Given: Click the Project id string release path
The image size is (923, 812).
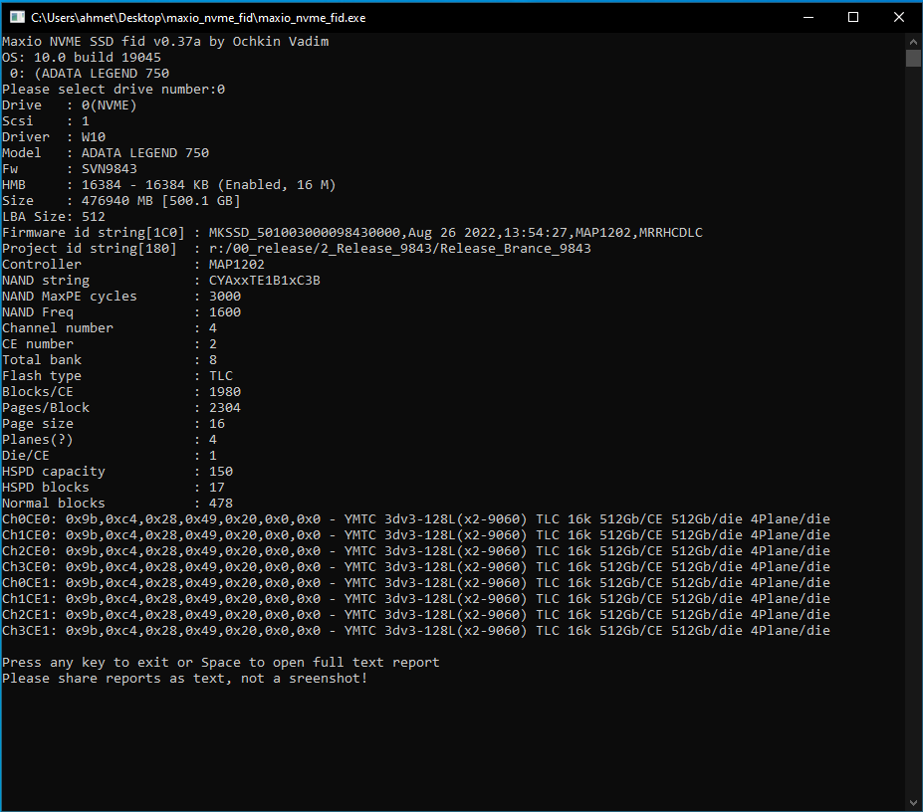Looking at the screenshot, I should tap(399, 248).
